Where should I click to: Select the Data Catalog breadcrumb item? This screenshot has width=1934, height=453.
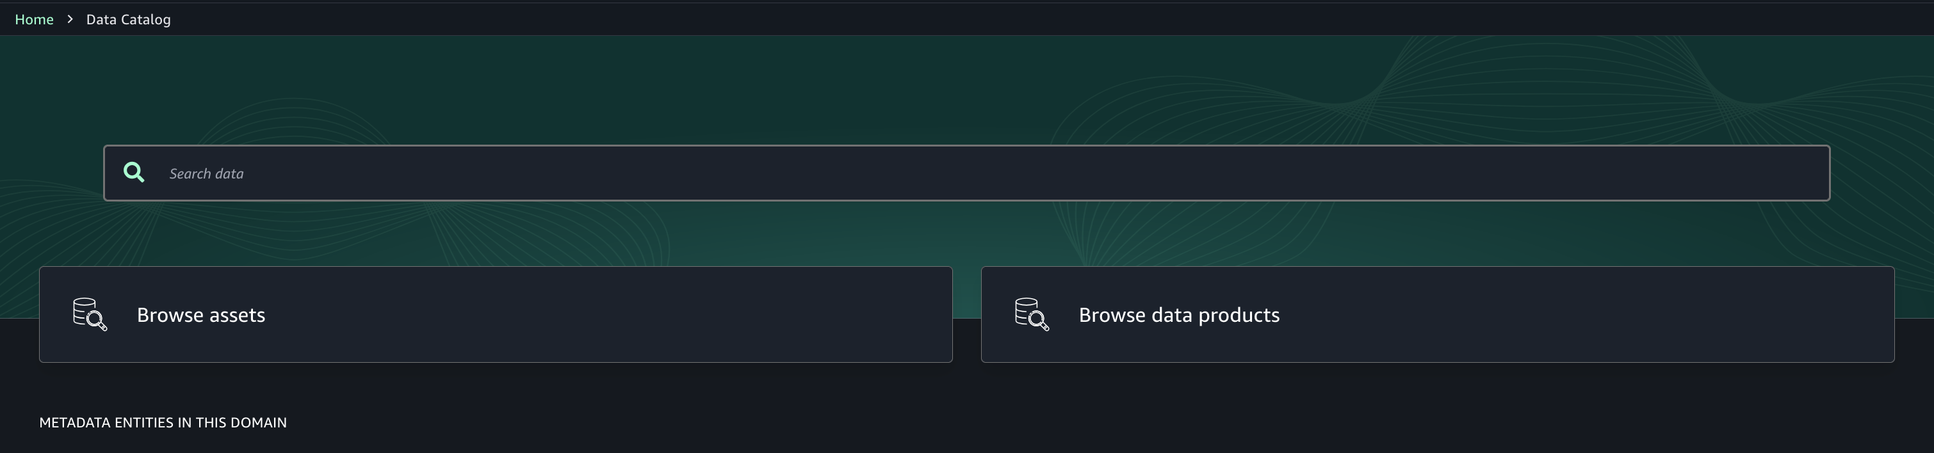(x=128, y=19)
